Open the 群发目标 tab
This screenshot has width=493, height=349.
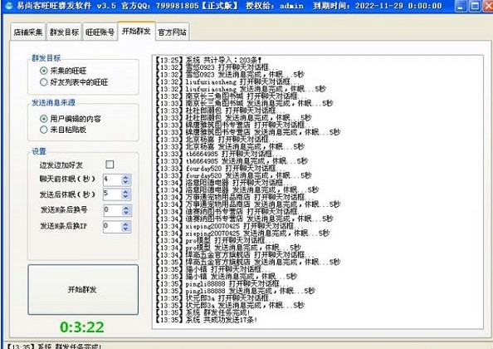click(x=64, y=32)
